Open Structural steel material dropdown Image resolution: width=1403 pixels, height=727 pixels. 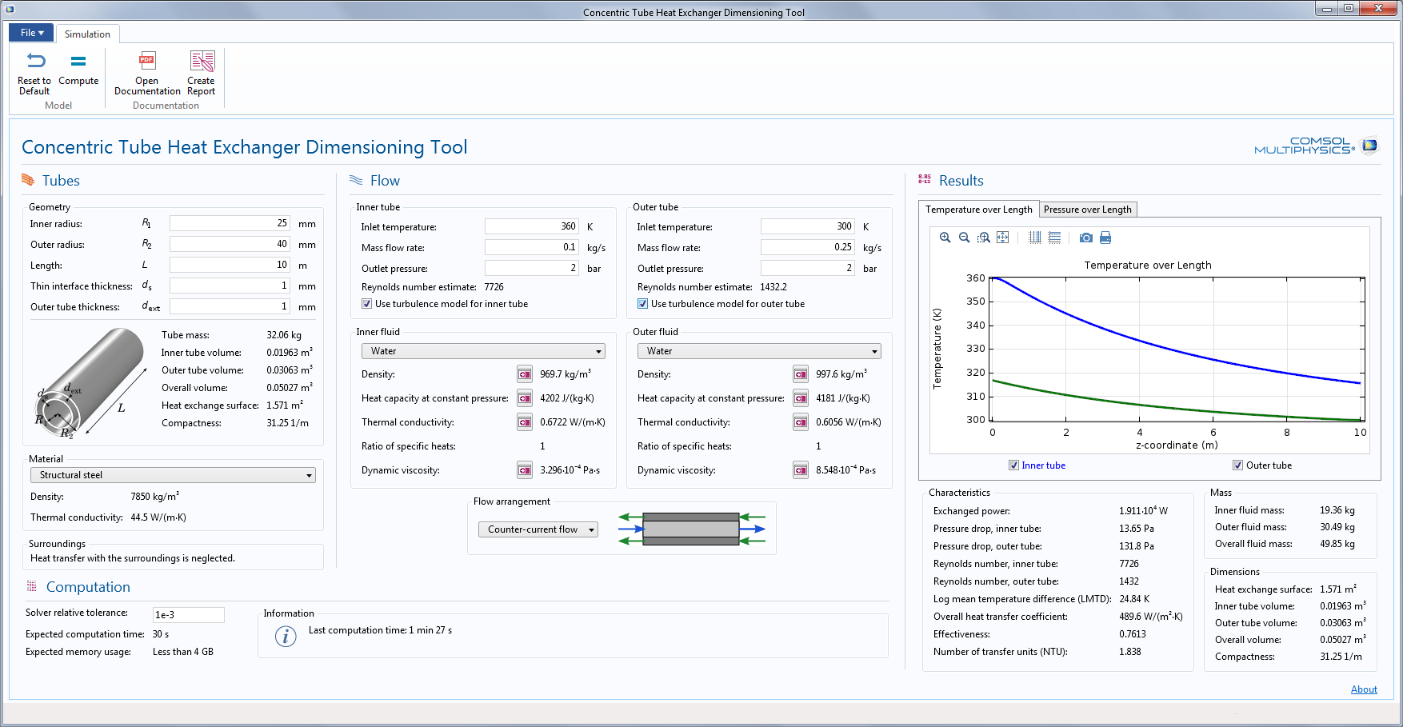click(x=173, y=475)
